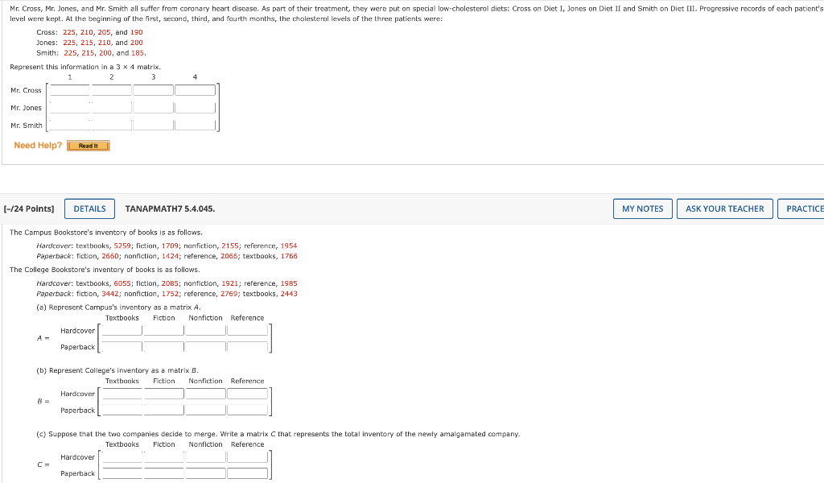
Task: Click matrix A Paperback Nonfiction field
Action: point(205,347)
